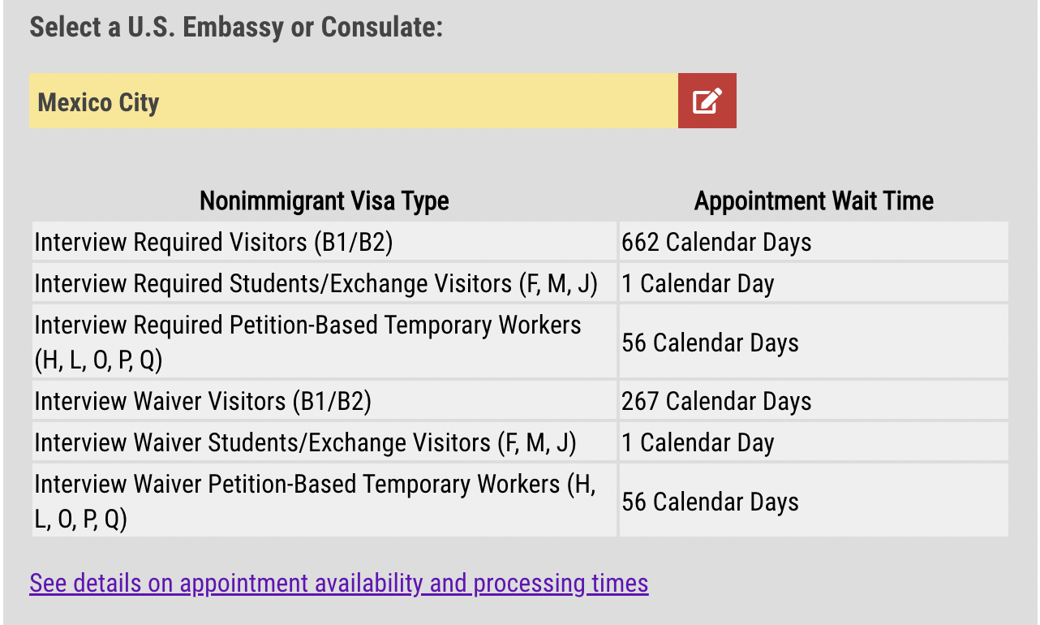
Task: Select Interview Required Students/Exchange Visitors row label
Action: pyautogui.click(x=316, y=283)
